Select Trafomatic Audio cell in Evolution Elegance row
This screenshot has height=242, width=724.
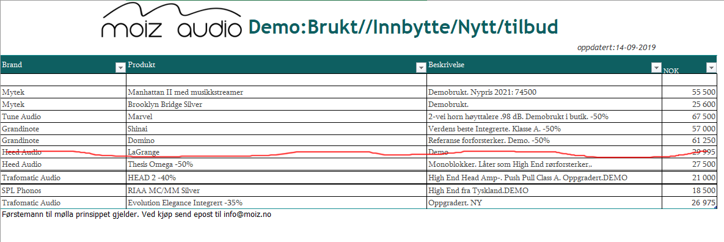64,203
